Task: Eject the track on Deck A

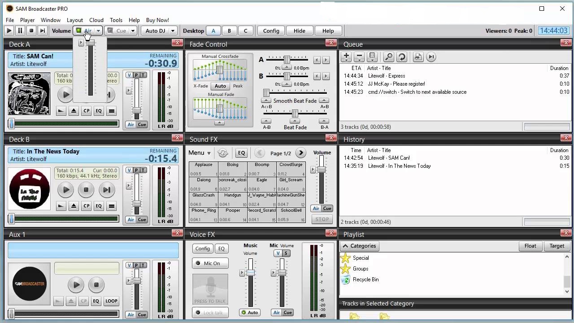Action: [x=74, y=111]
